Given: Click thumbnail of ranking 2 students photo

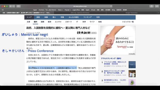Looking at the screenshot, I should 132,74.
